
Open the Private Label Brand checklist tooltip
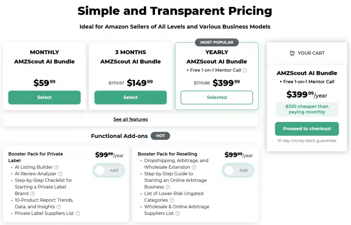[32, 194]
